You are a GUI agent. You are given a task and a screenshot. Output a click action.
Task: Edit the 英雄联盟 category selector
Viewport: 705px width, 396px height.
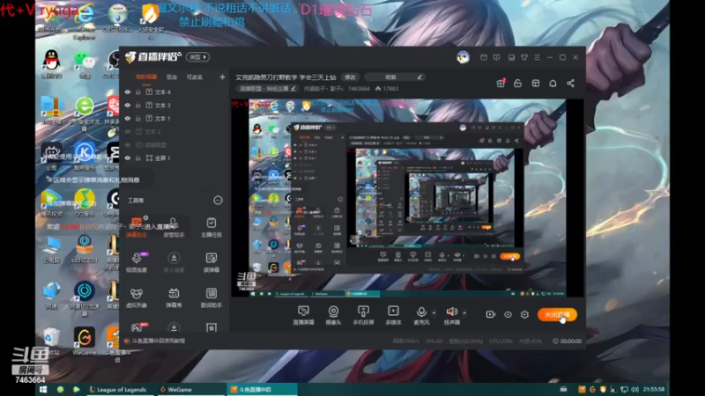[267, 89]
